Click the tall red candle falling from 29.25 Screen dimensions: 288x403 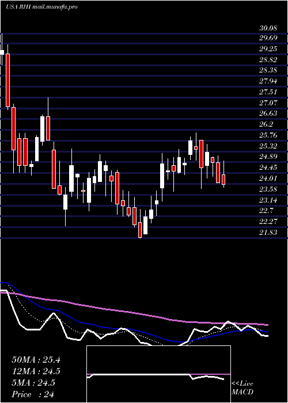point(7,80)
